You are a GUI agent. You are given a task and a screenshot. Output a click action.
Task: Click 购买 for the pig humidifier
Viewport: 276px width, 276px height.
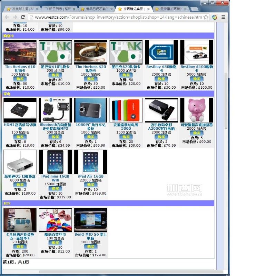pyautogui.click(x=197, y=133)
